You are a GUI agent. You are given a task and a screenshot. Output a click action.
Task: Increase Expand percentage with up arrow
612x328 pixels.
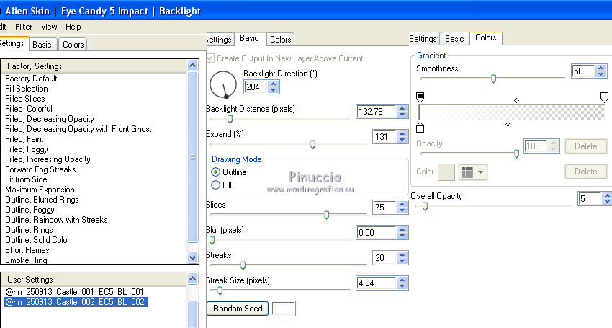402,133
